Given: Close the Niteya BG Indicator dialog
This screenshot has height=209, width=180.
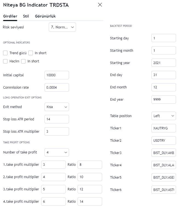Looking at the screenshot, I should [100, 5].
